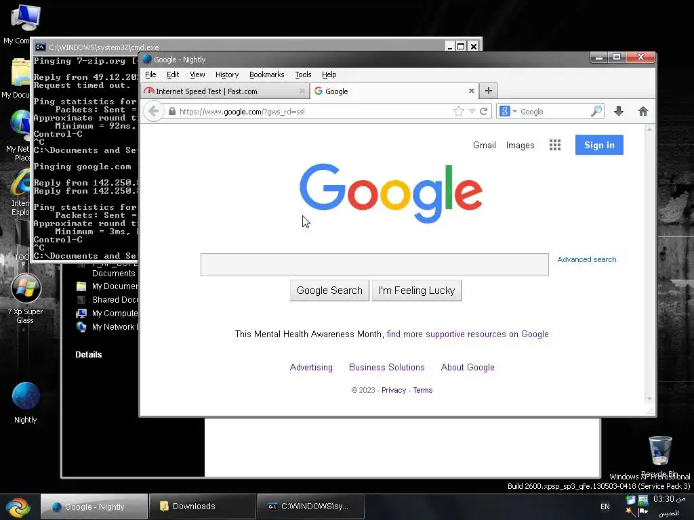Open the Images link
This screenshot has height=520, width=694.
[520, 145]
